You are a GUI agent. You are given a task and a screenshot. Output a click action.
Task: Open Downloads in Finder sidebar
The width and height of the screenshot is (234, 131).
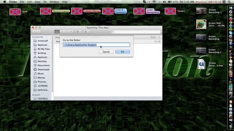[x=41, y=70]
